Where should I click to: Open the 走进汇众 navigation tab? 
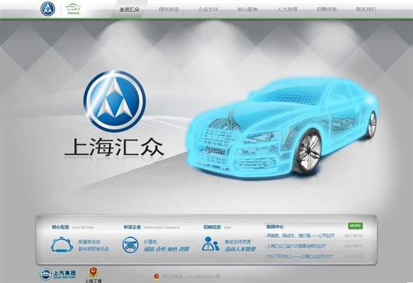point(129,10)
